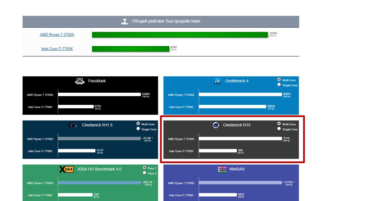Click the WinRAR 5823 score bar
This screenshot has height=201, width=385.
(218, 194)
